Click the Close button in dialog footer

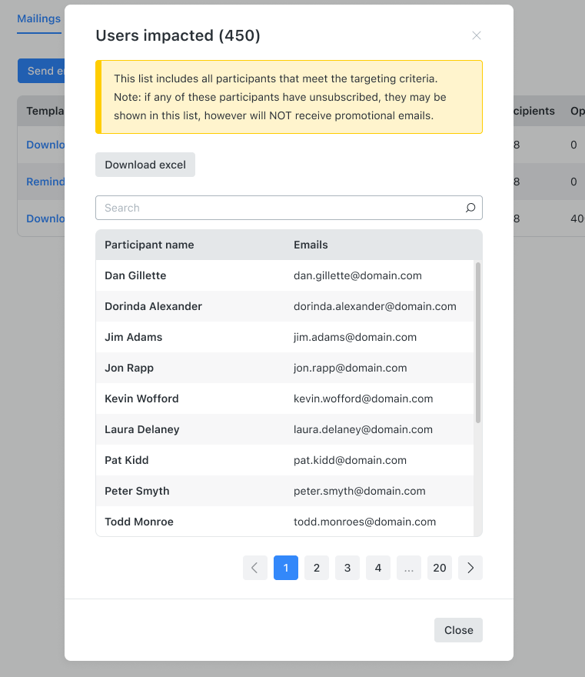pyautogui.click(x=458, y=630)
